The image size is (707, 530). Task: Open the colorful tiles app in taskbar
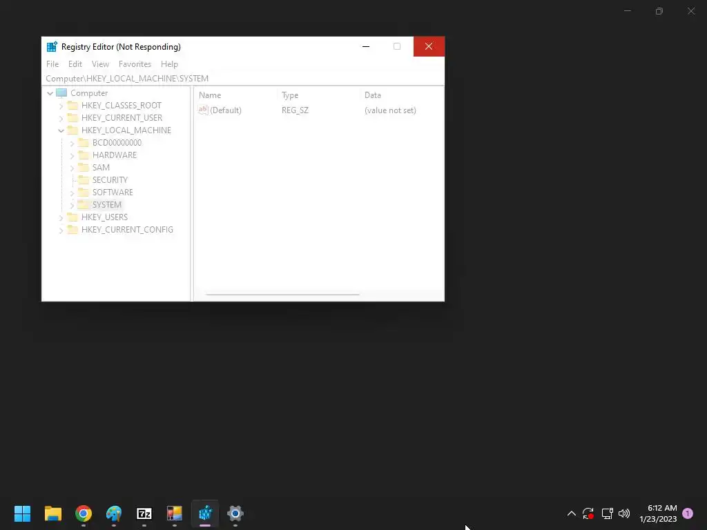tap(175, 513)
